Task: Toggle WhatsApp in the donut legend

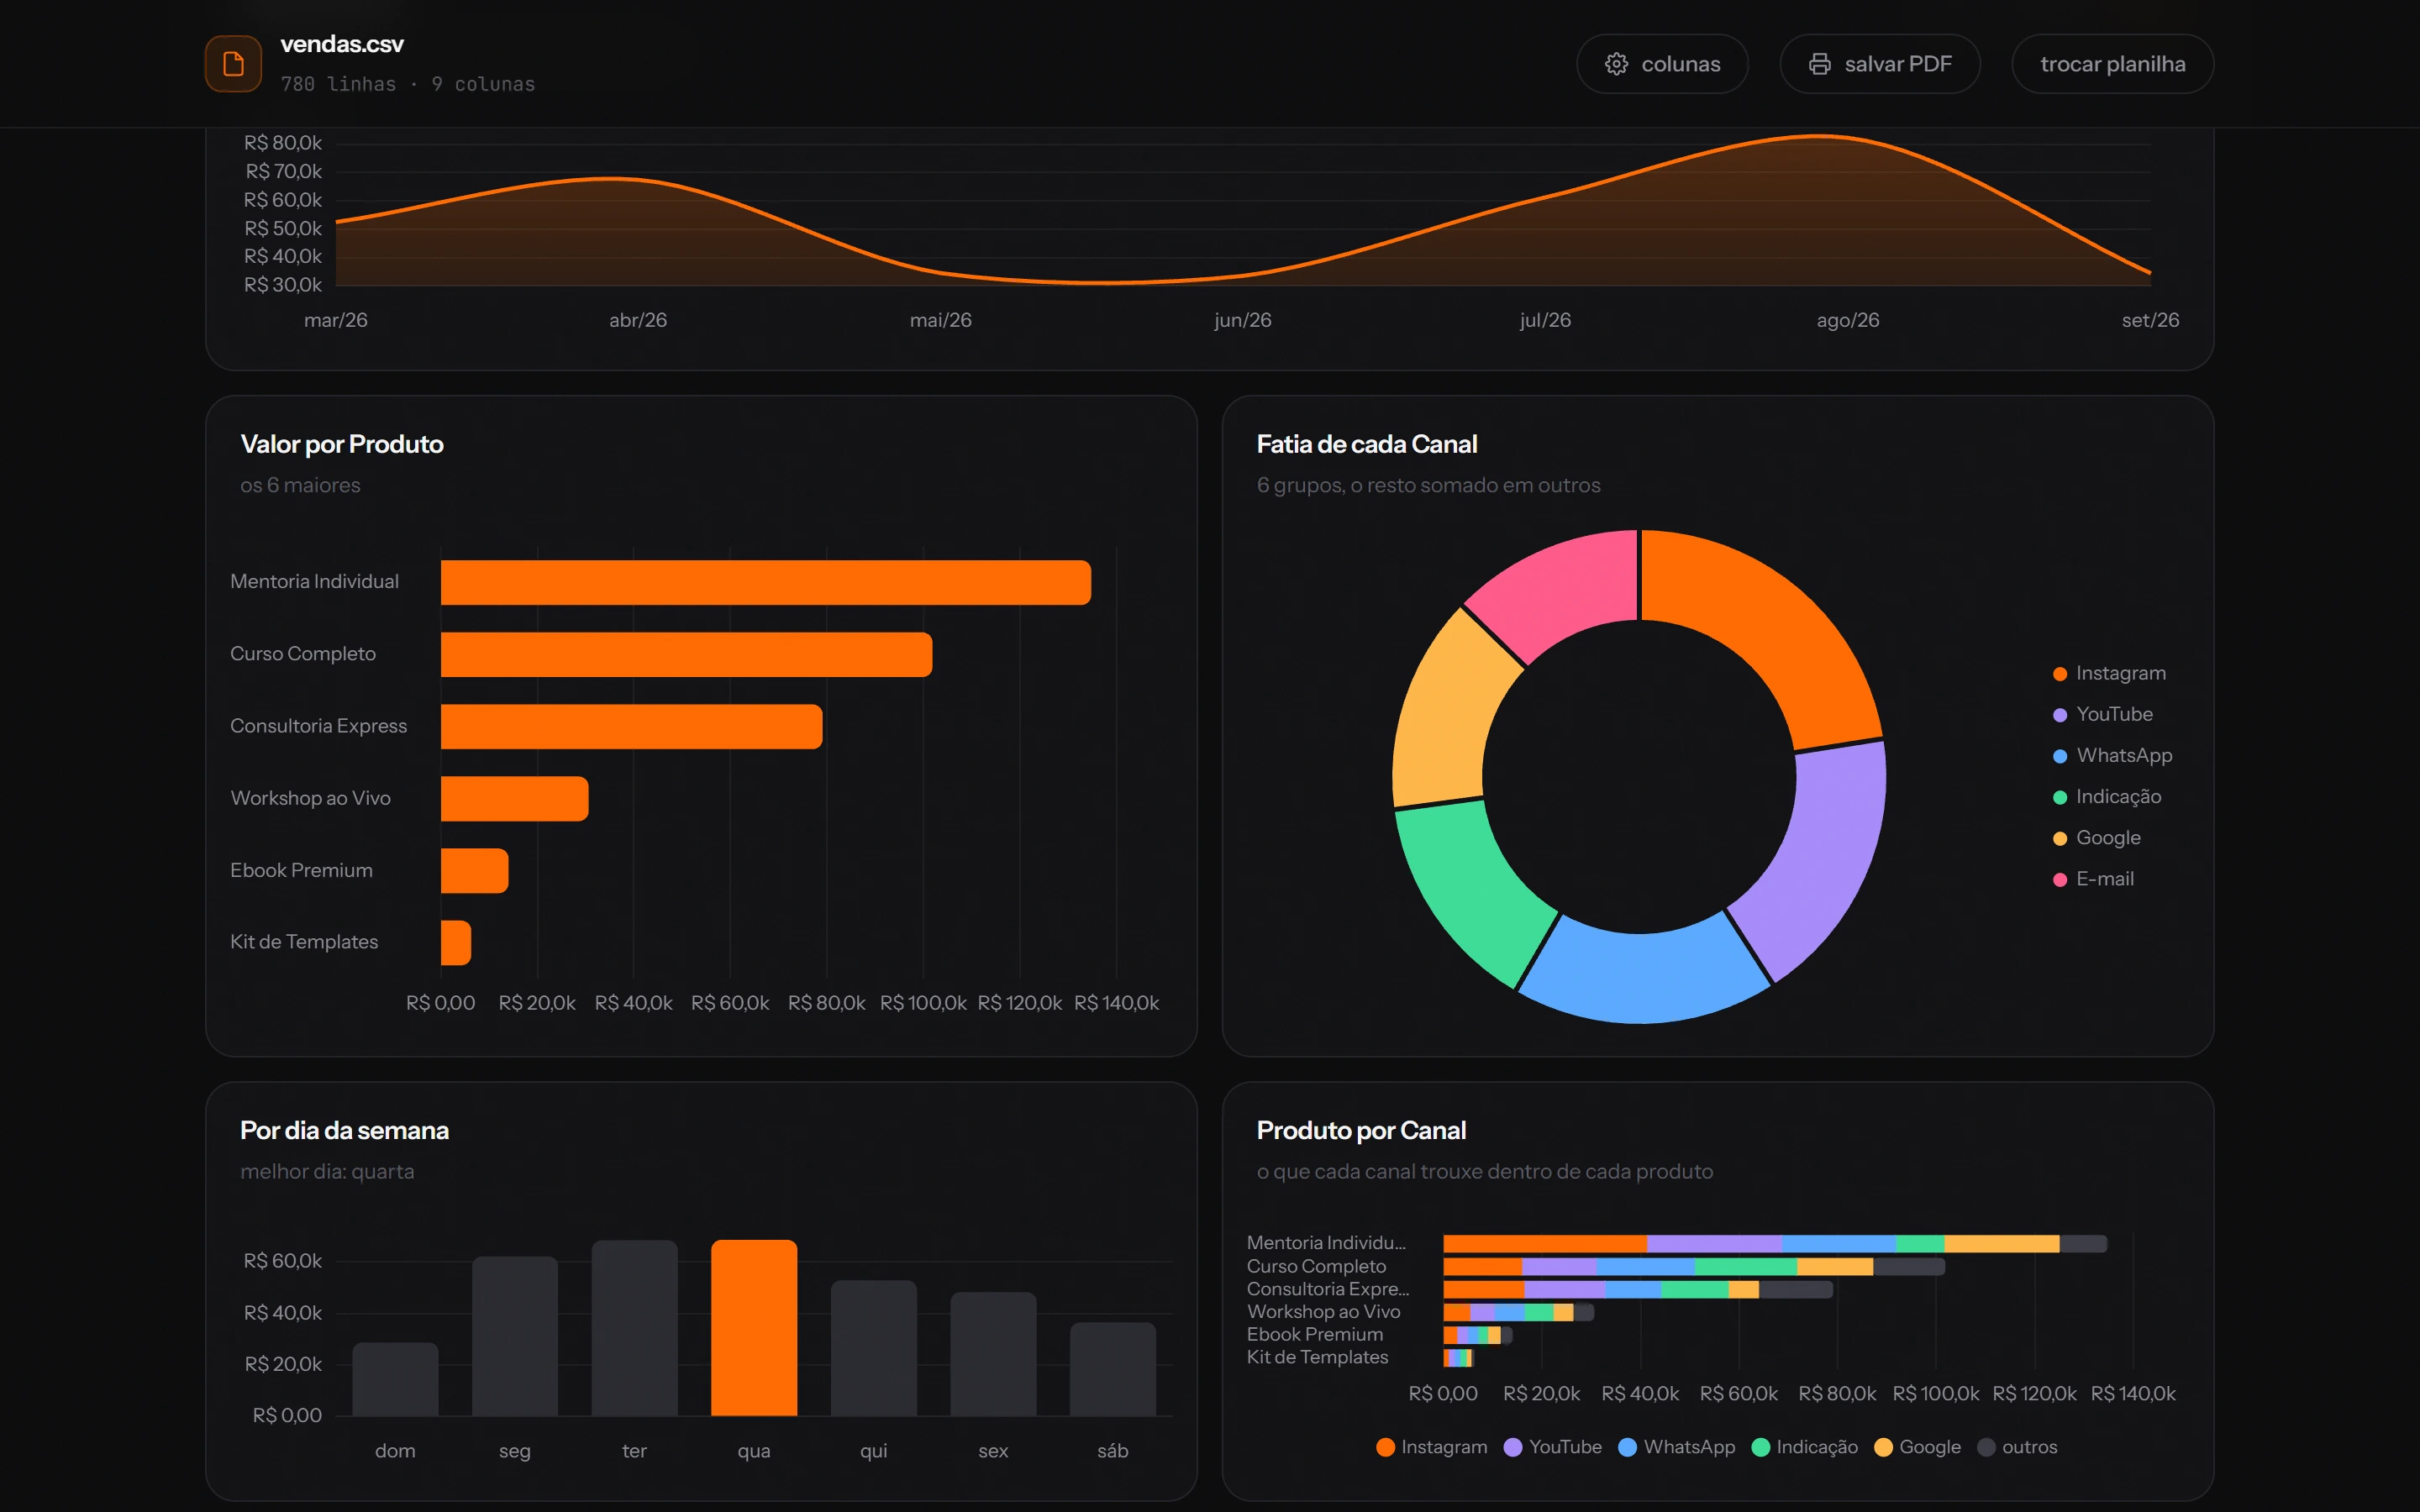Action: point(2112,755)
